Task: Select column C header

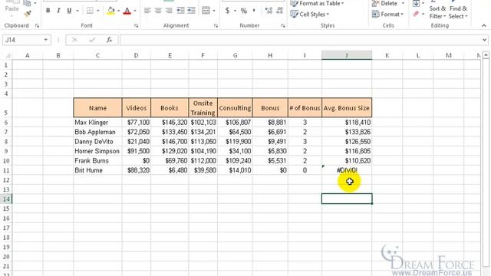Action: [97, 55]
